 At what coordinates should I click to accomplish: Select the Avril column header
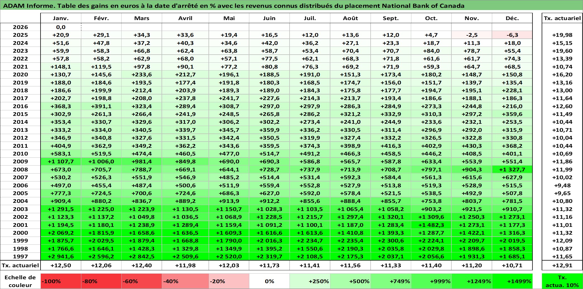(185, 18)
